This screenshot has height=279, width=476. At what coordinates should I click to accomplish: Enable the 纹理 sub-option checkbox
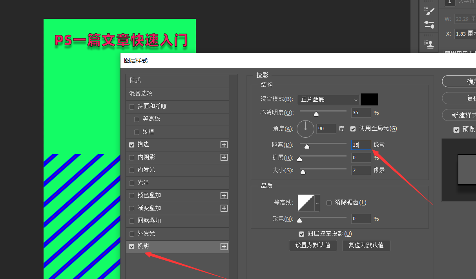click(137, 132)
